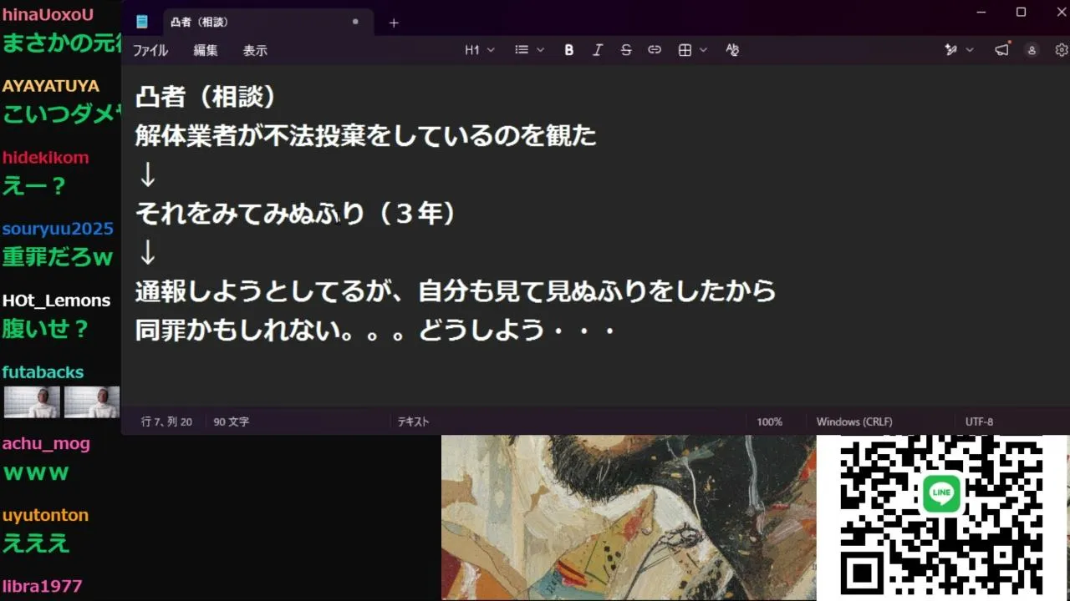
Task: Click the Notepad app icon on the tab
Action: (142, 23)
